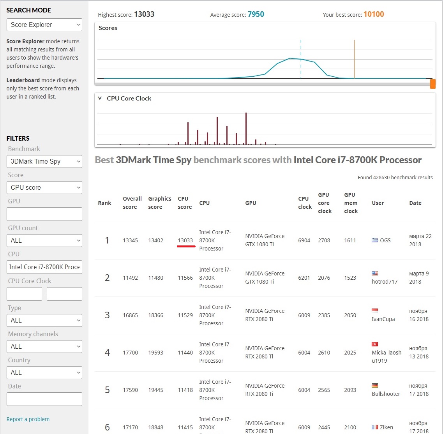Click the CPU score 13033 in rank 1
443x434 pixels.
click(x=185, y=240)
